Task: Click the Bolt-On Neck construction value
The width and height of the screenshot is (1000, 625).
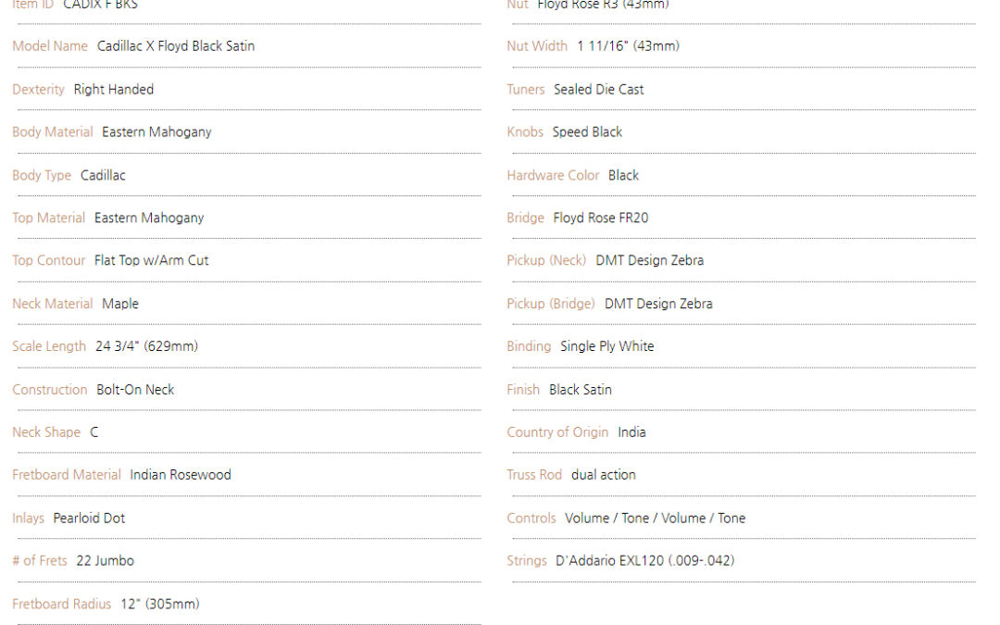Action: [135, 390]
